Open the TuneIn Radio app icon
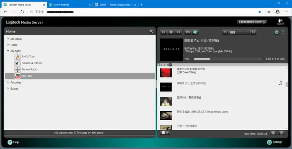 [x=17, y=70]
